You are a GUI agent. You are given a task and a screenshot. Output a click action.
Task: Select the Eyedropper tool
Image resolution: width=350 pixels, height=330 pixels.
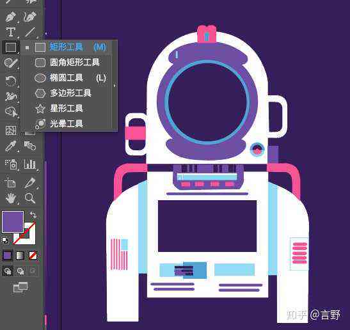point(11,146)
